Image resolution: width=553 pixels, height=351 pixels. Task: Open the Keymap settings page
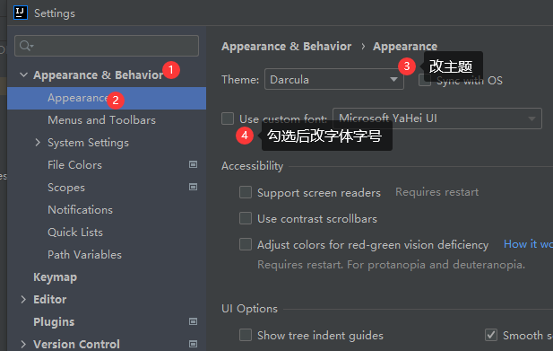(x=55, y=277)
